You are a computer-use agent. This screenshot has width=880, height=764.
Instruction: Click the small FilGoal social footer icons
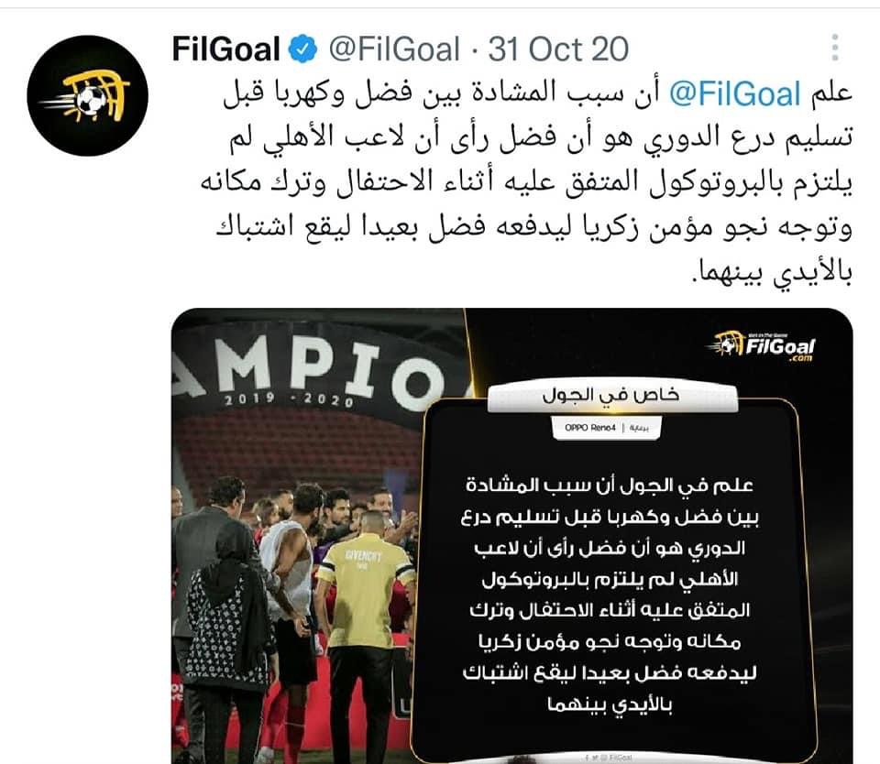click(x=608, y=758)
